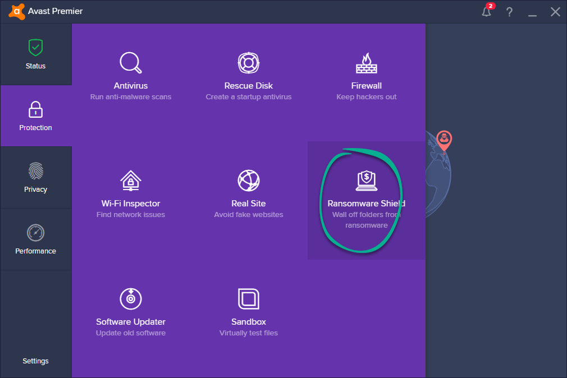Open the Sandbox square icon
567x378 pixels.
[x=248, y=299]
